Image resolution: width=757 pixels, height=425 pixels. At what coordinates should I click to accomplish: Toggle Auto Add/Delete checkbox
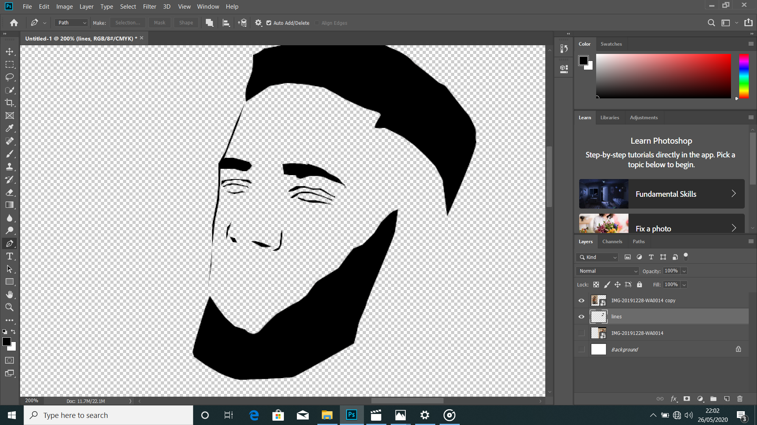coord(268,23)
